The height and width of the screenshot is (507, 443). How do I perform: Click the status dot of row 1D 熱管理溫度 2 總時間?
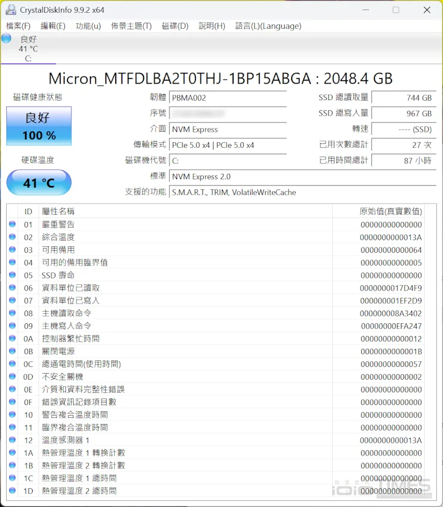point(12,490)
